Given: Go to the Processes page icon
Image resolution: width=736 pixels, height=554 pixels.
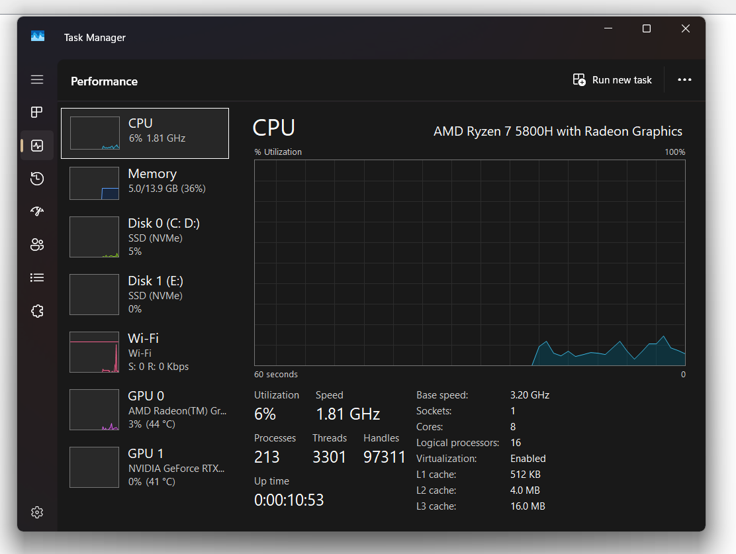Looking at the screenshot, I should 37,113.
